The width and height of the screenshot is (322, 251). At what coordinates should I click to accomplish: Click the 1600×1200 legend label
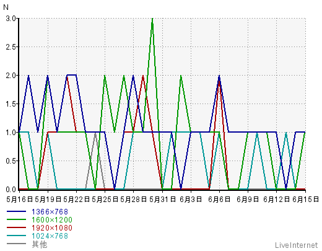coord(52,220)
